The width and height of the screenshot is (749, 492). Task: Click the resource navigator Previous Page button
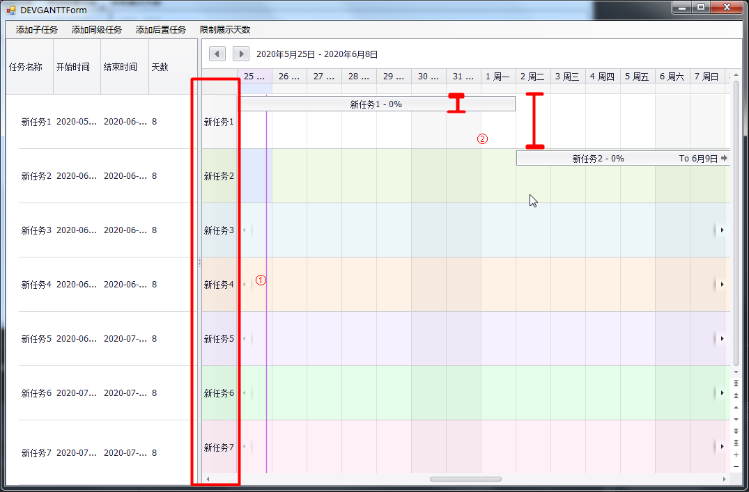(736, 395)
